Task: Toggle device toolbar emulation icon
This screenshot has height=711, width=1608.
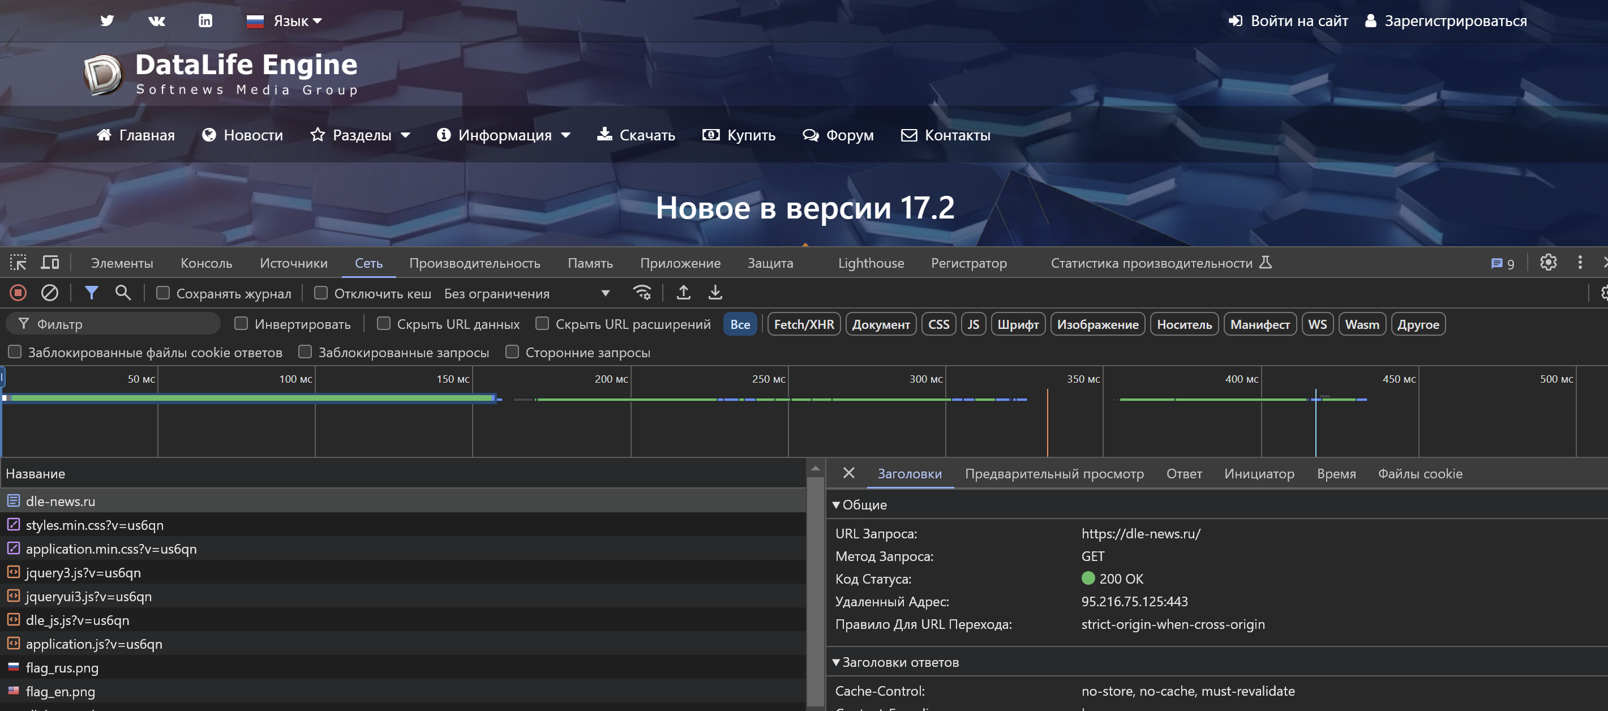Action: point(50,263)
